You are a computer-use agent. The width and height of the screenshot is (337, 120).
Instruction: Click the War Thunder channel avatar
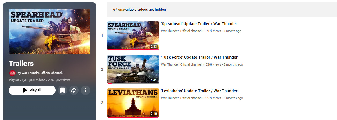12,73
